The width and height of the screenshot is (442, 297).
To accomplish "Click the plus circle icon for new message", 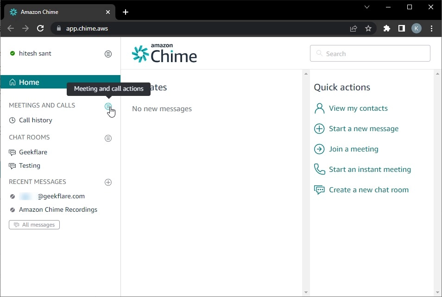I will pos(319,129).
